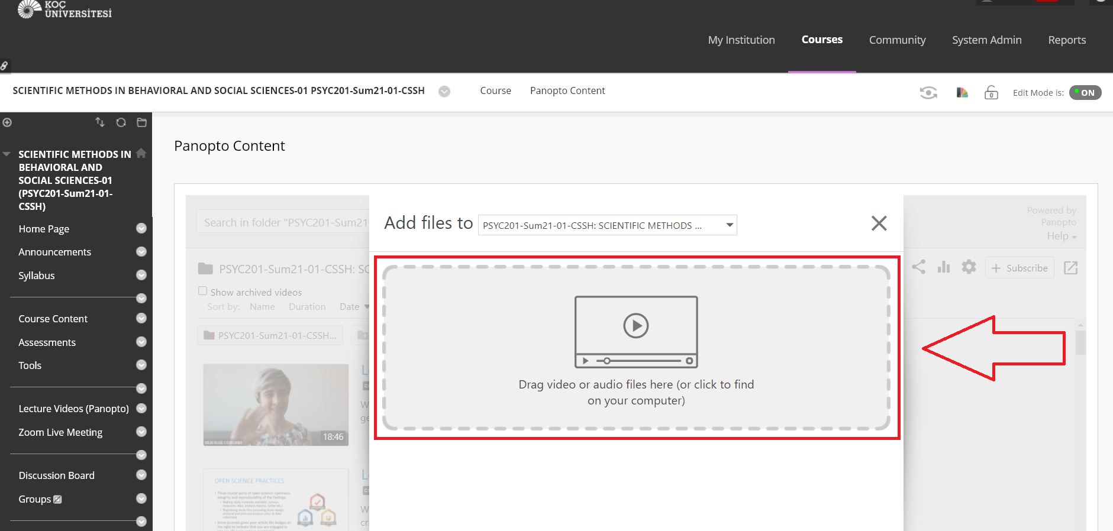Open the Panopto folder settings gear
Viewport: 1113px width, 531px height.
969,267
